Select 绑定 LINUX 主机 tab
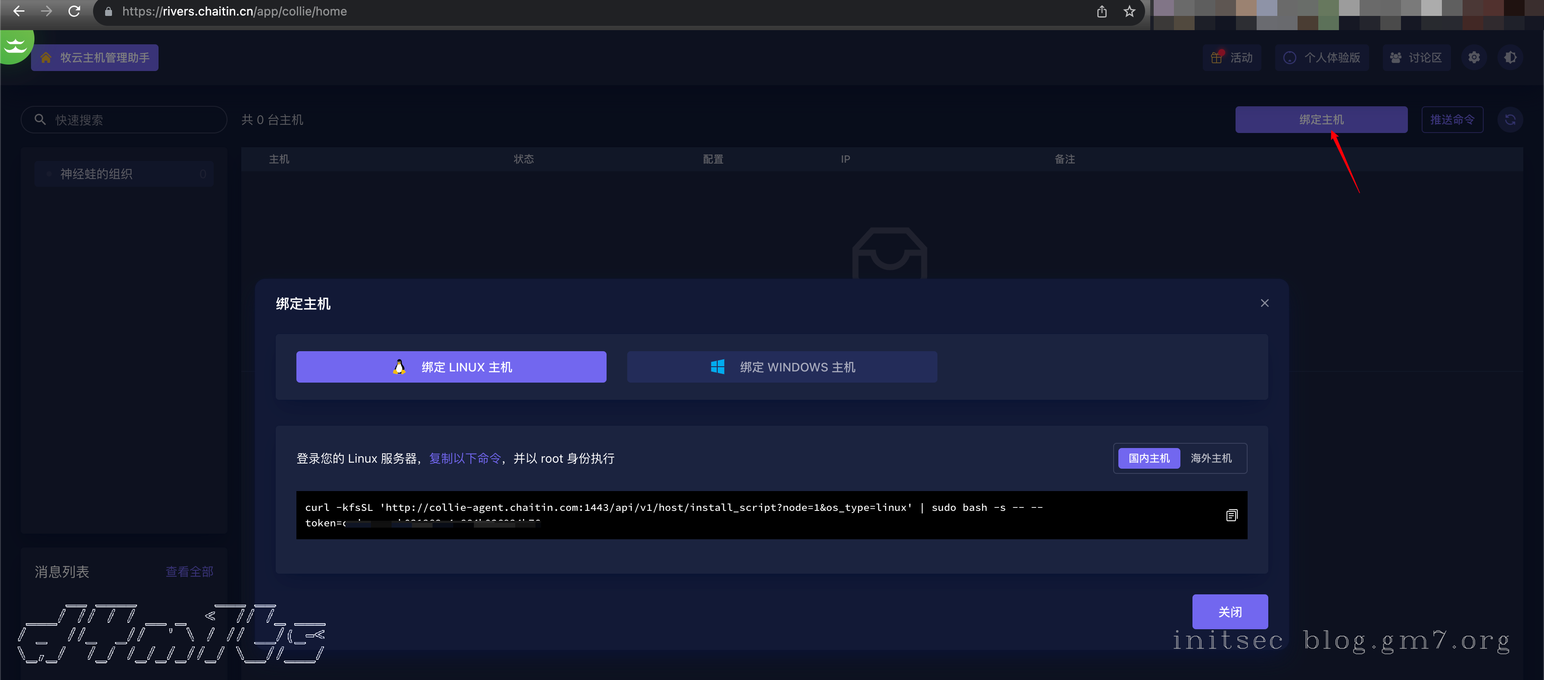1544x680 pixels. point(451,367)
